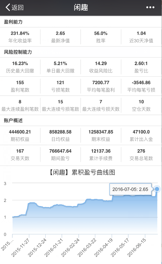Select the blue data point on chart
This screenshot has width=162, height=264.
(157, 189)
